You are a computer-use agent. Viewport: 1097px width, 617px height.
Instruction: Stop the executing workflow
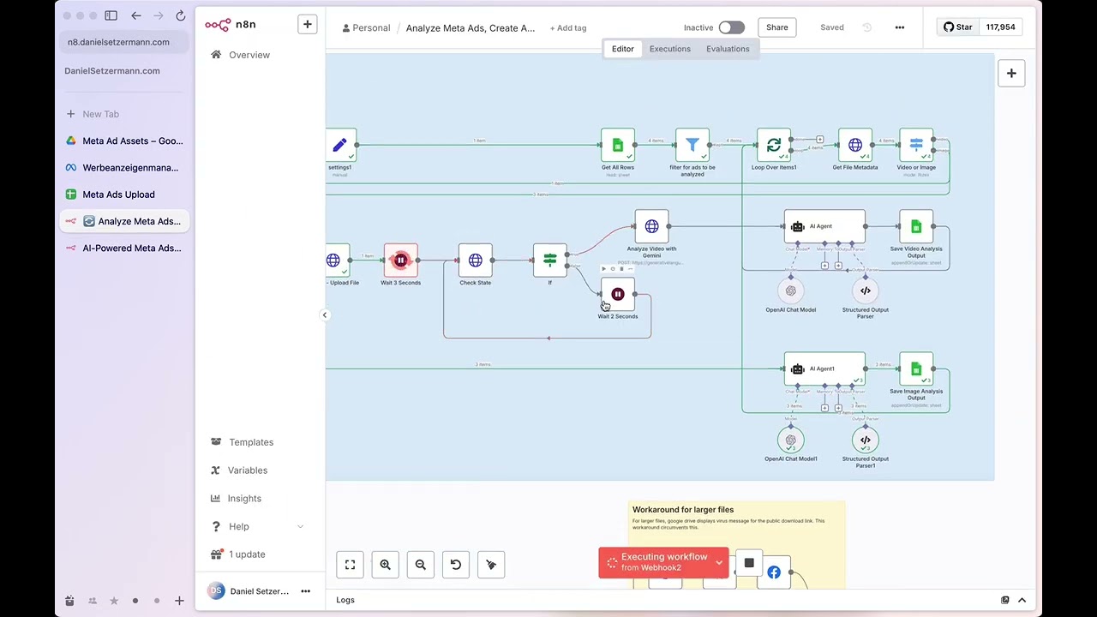tap(749, 563)
